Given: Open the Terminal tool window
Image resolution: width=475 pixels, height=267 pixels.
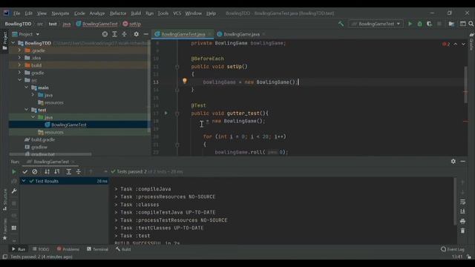Looking at the screenshot, I should [97, 249].
